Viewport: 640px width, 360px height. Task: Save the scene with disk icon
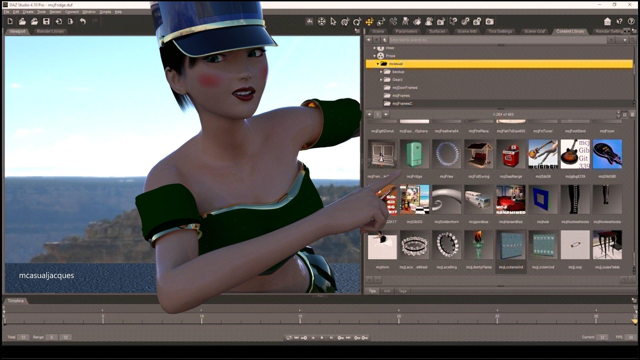tap(46, 22)
